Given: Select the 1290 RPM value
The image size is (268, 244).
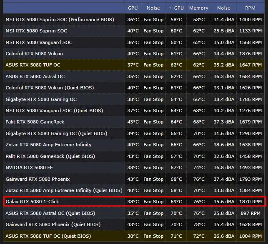Looking at the screenshot, I should point(250,133).
